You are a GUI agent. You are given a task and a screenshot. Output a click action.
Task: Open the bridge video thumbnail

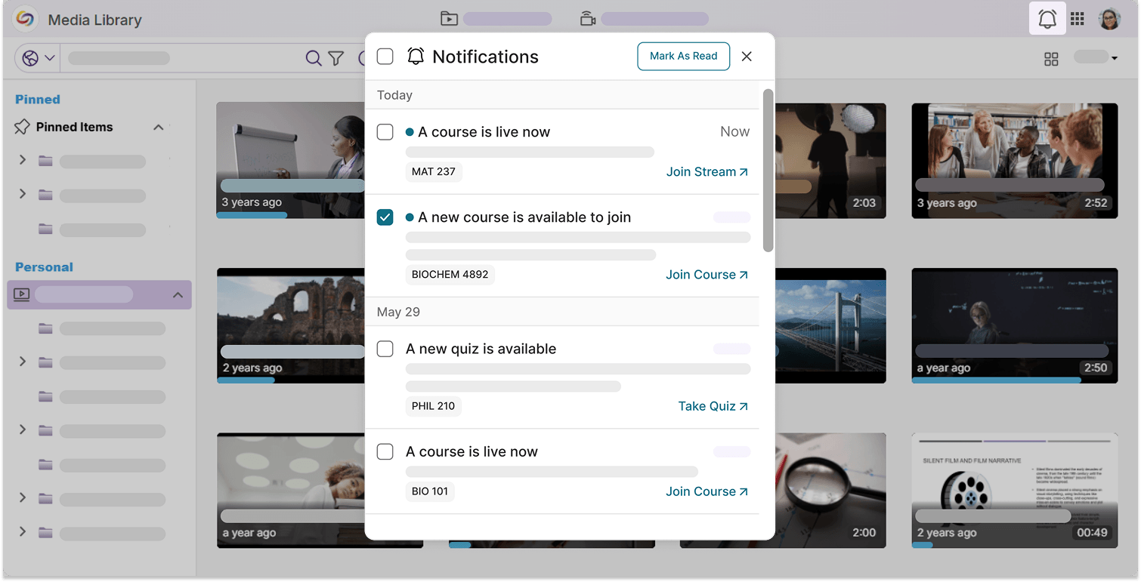tap(830, 325)
